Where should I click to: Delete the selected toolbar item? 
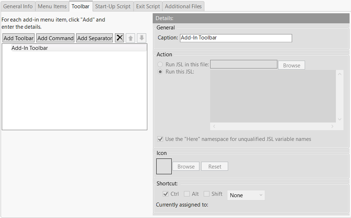pyautogui.click(x=119, y=38)
